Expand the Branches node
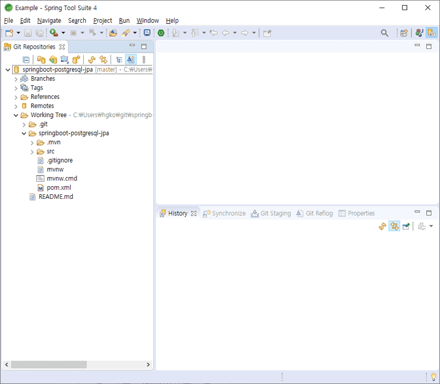This screenshot has width=440, height=384. [16, 79]
